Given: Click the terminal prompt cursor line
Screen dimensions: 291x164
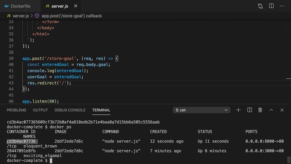Looking at the screenshot, I should click(x=30, y=160).
